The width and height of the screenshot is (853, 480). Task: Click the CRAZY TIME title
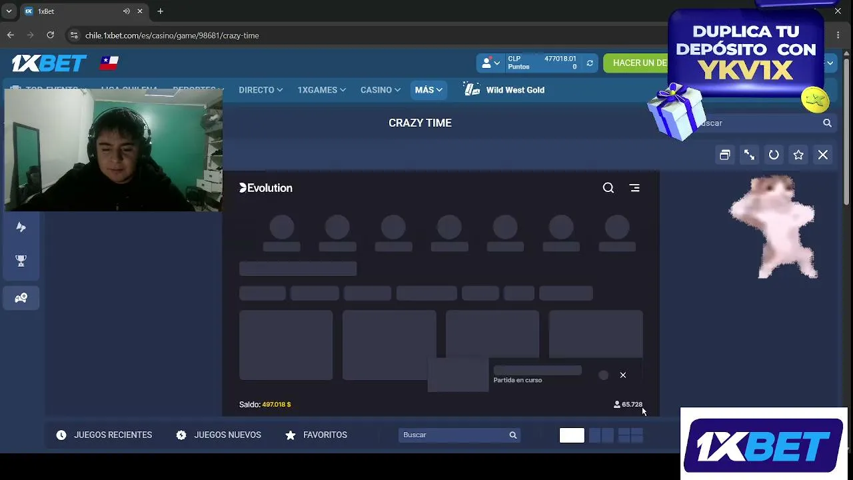pos(420,123)
